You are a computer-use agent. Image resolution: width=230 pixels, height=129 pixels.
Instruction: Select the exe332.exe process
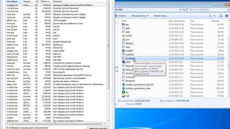point(56,35)
